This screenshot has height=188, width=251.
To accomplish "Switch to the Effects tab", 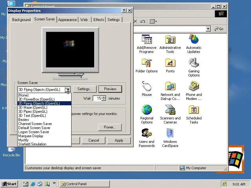I will coord(99,20).
